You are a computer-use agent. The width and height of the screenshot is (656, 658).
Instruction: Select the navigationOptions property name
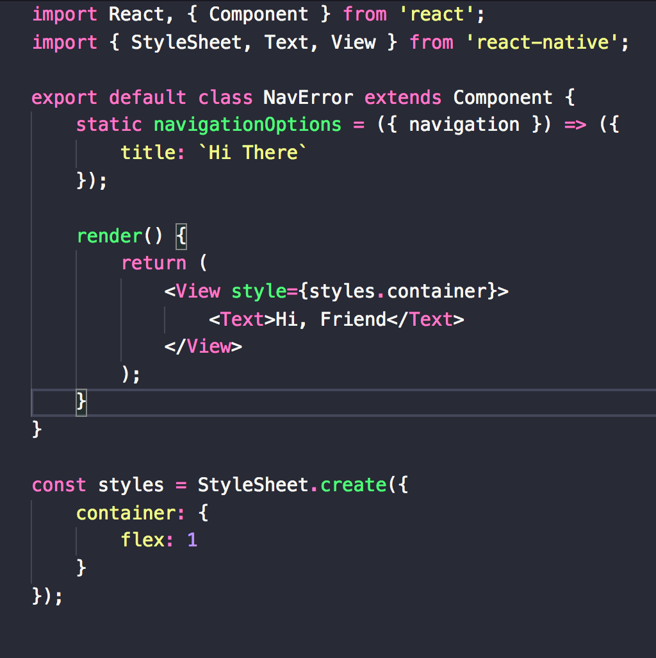247,125
